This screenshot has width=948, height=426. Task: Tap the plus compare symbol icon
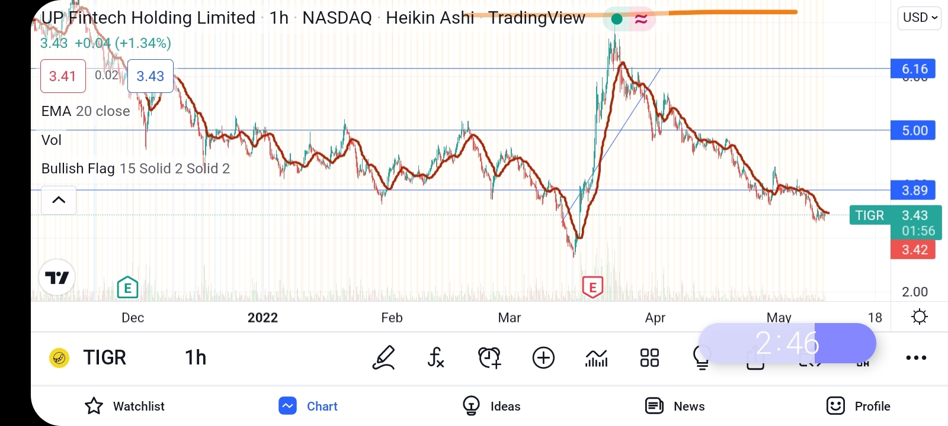pos(543,357)
